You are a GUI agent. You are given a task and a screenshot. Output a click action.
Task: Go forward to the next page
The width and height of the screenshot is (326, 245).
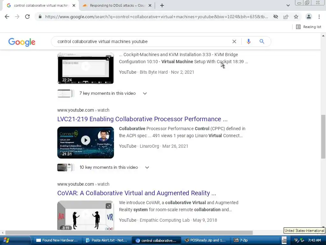click(17, 17)
